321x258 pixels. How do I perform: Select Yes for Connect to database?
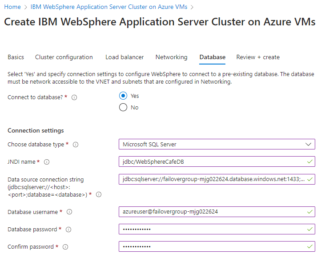(123, 96)
